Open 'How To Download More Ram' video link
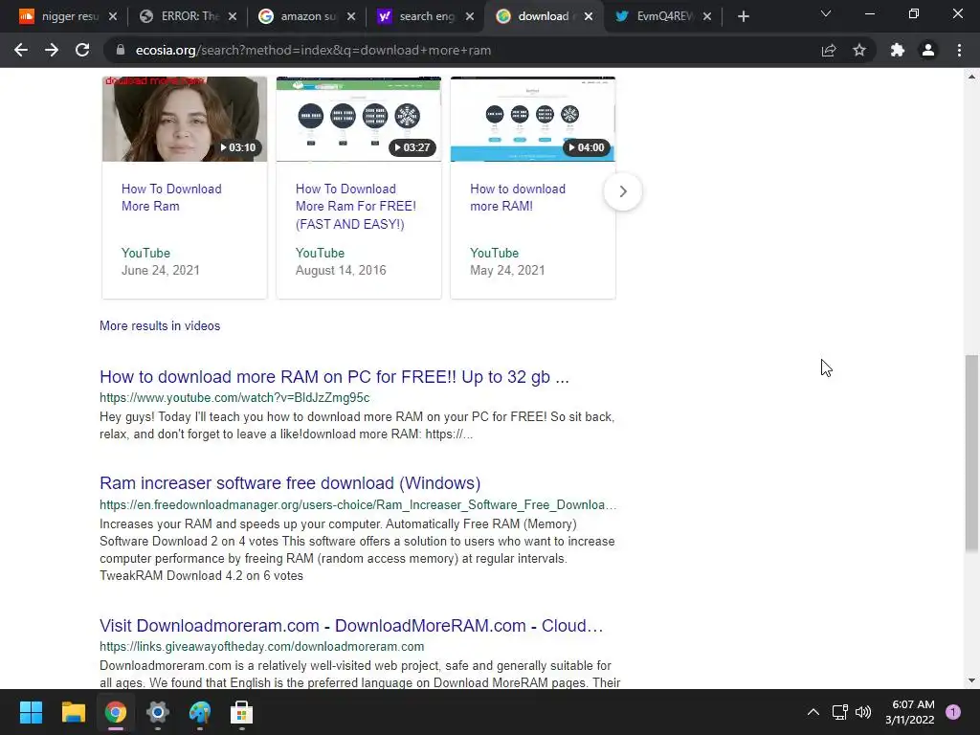Viewport: 980px width, 735px height. tap(171, 197)
